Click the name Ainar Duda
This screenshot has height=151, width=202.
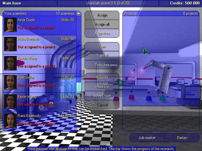[26, 20]
